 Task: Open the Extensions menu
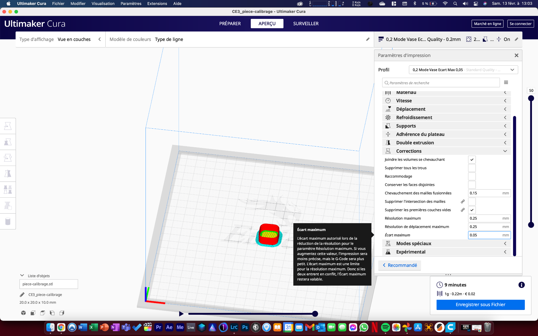coord(157,4)
